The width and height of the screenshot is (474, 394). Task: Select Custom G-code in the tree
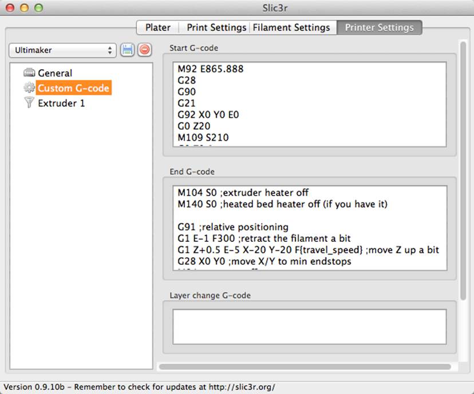point(73,88)
